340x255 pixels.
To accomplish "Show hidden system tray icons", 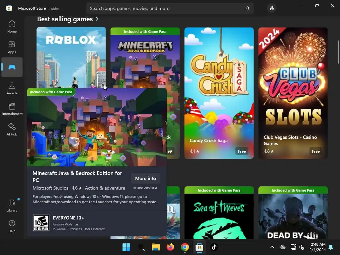I will click(272, 247).
